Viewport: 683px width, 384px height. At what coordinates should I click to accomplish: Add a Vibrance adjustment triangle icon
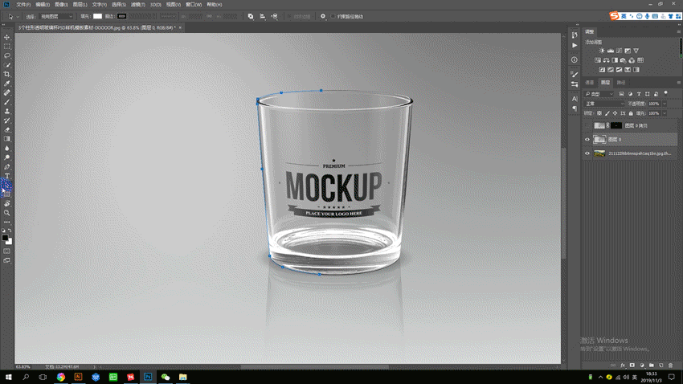click(x=636, y=51)
